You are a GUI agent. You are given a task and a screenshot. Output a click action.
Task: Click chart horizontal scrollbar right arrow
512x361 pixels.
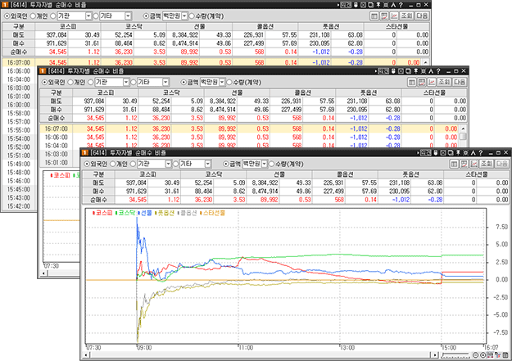[x=435, y=355]
